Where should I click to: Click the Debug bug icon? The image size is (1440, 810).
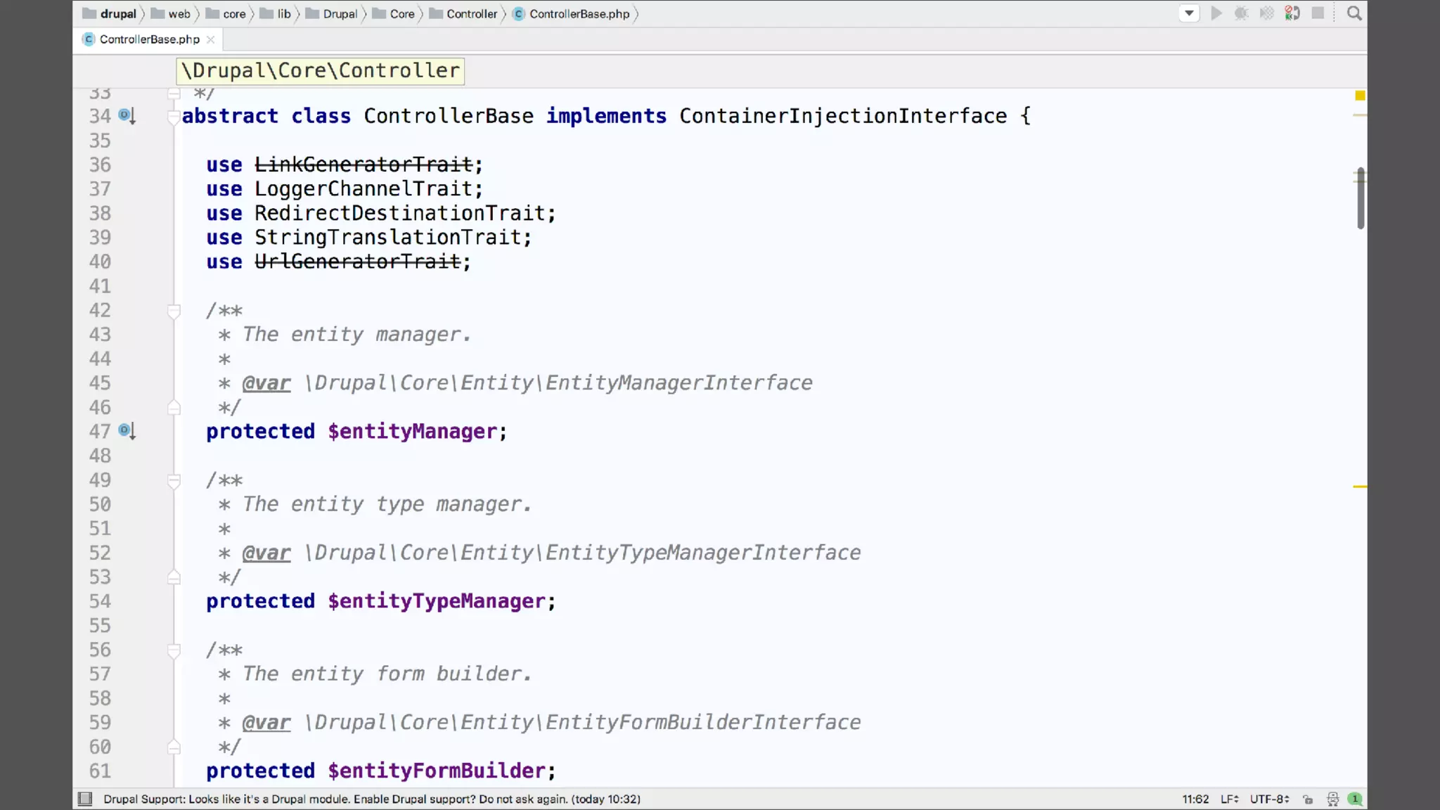click(1241, 13)
